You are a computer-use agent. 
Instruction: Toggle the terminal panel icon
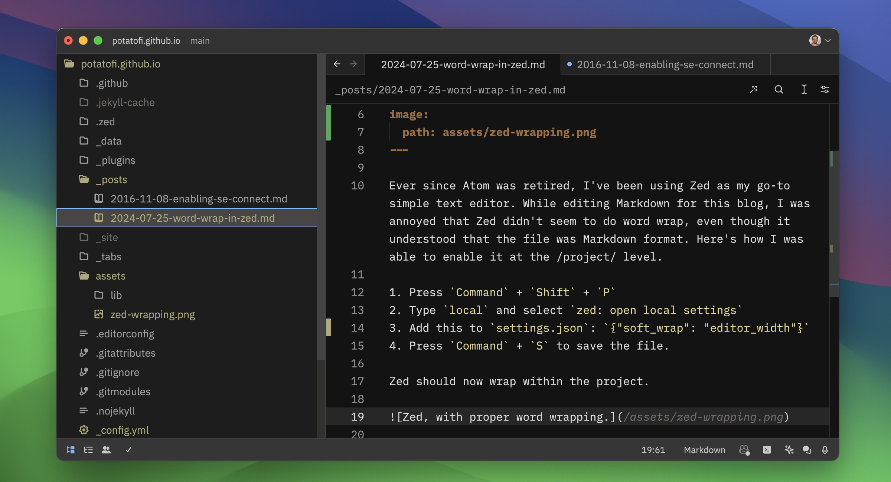[767, 450]
